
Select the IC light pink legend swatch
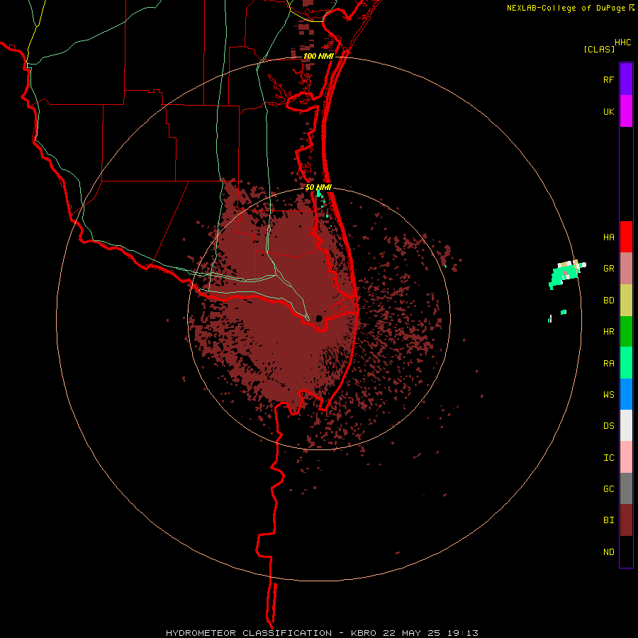[x=626, y=457]
